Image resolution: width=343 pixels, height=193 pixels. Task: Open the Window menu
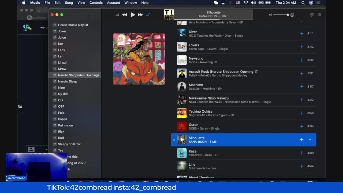(x=131, y=3)
